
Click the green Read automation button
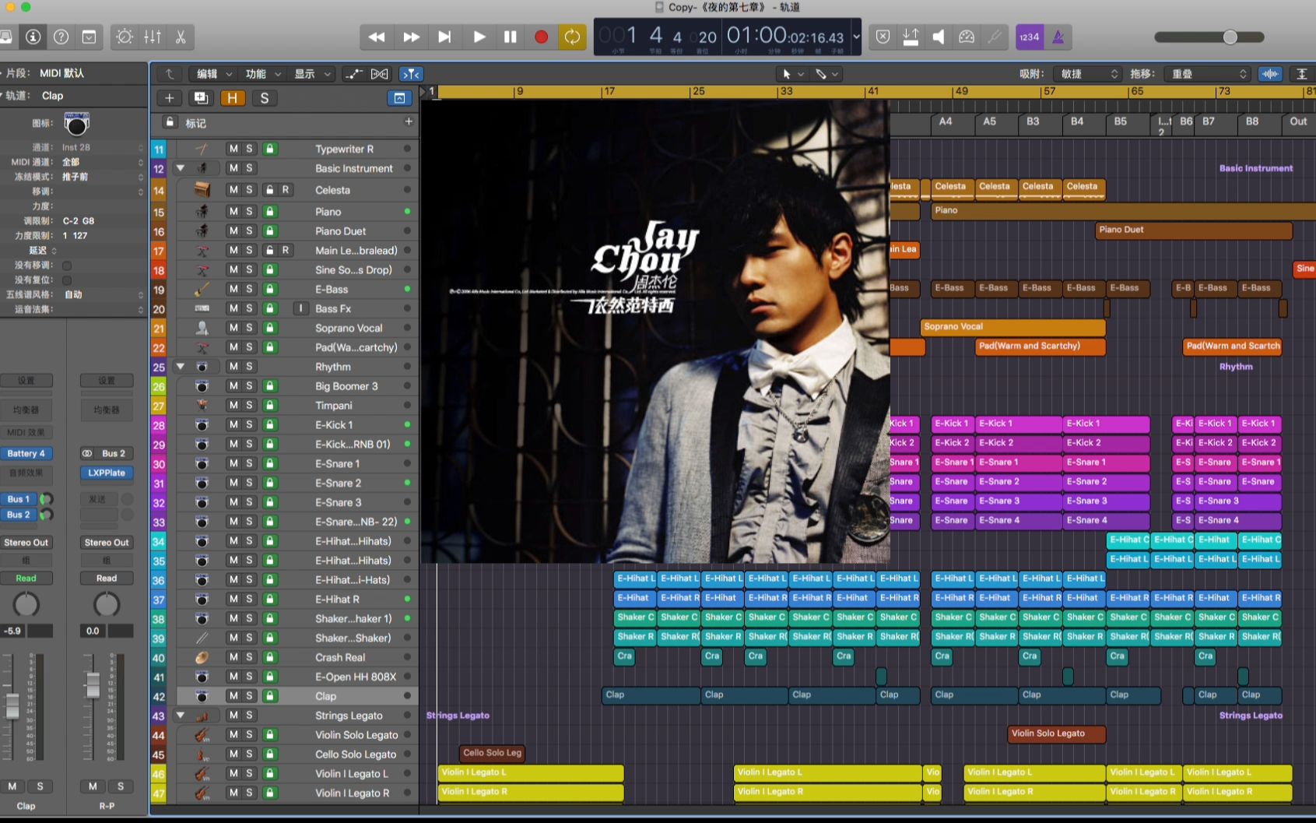(x=26, y=579)
